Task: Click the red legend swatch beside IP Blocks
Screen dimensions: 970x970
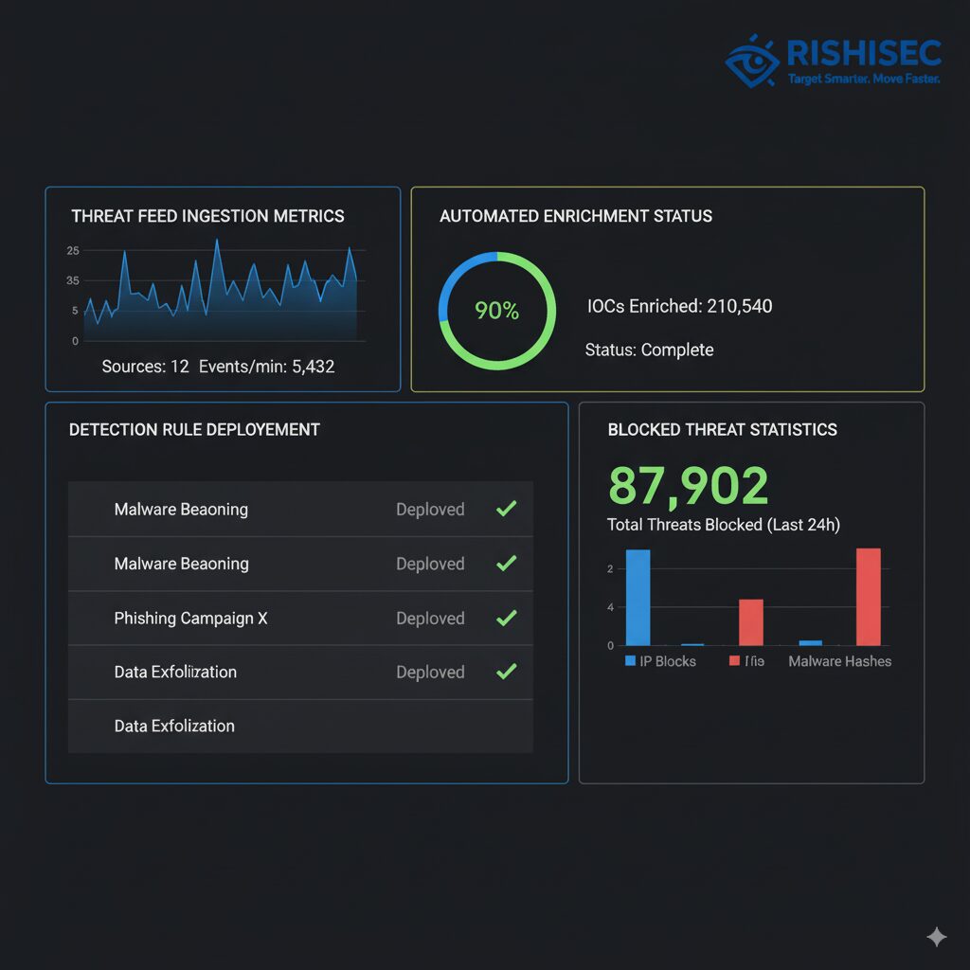Action: pos(734,661)
